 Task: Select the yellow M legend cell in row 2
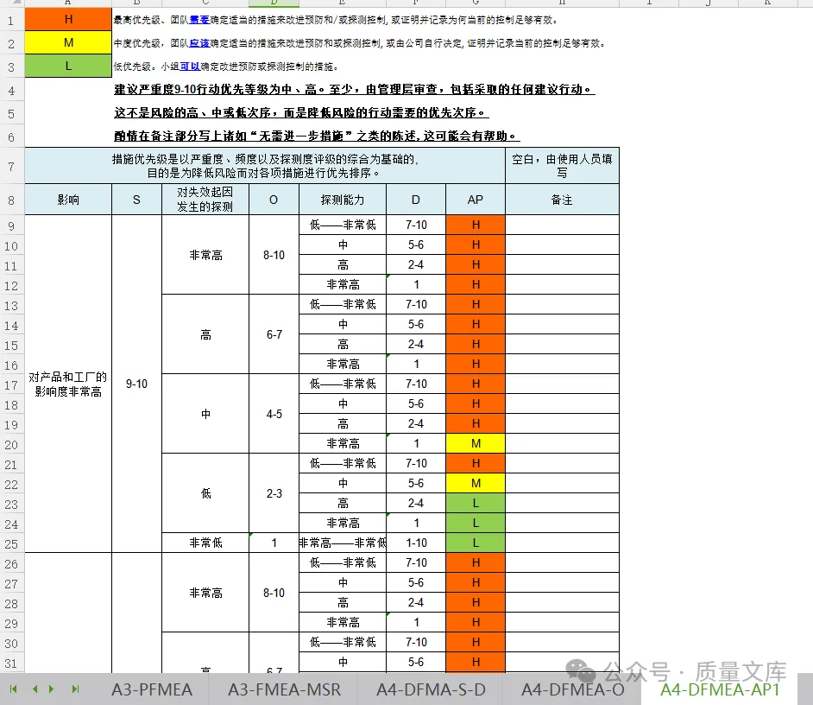click(x=68, y=42)
